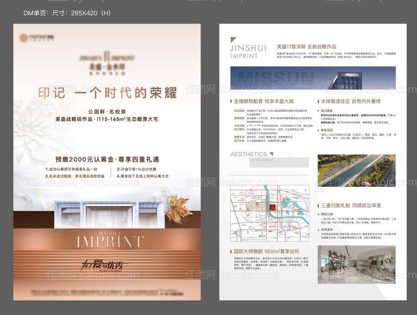Select the MISSUN building banner image
The width and height of the screenshot is (417, 315).
pyautogui.click(x=313, y=78)
